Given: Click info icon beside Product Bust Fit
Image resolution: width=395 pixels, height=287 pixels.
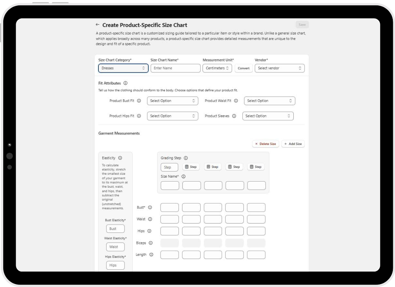Looking at the screenshot, I should pyautogui.click(x=139, y=101).
